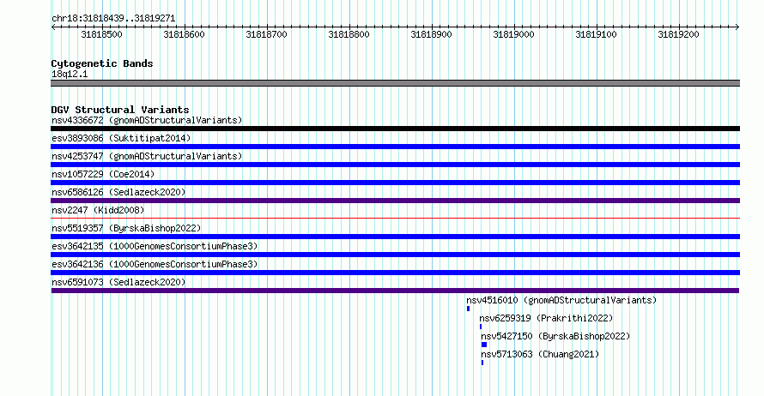Open the nsv6591073 Sedlazeck2020 label
This screenshot has height=396, width=764.
[118, 282]
